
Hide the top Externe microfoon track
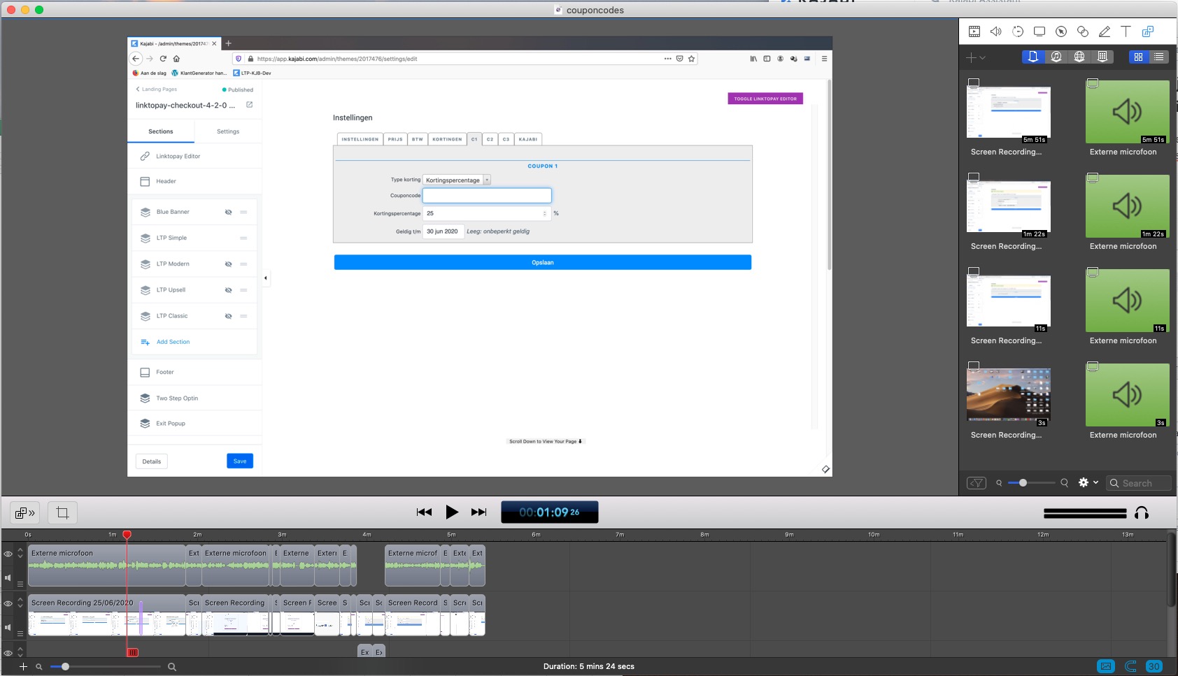tap(8, 554)
